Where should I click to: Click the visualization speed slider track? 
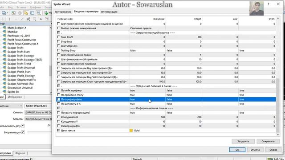pyautogui.click(x=40, y=132)
